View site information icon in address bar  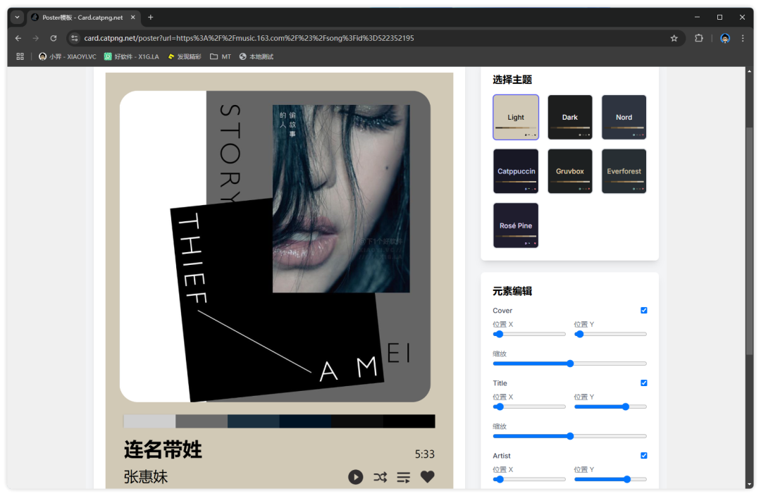click(74, 38)
